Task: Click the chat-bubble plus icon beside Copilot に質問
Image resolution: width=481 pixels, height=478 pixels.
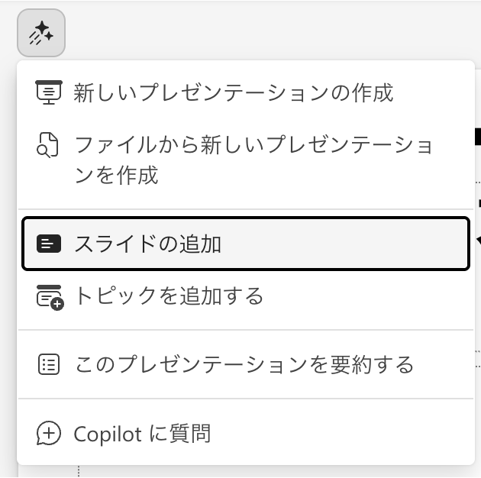Action: click(x=48, y=434)
